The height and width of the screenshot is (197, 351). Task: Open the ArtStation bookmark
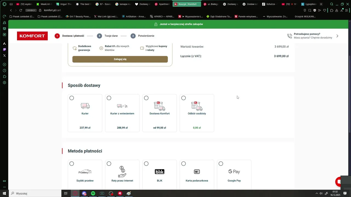coord(134,16)
